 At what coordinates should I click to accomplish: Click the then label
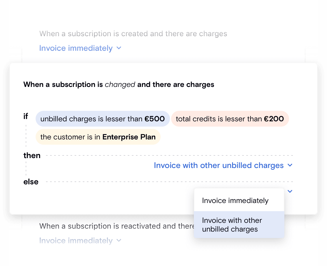tap(32, 155)
